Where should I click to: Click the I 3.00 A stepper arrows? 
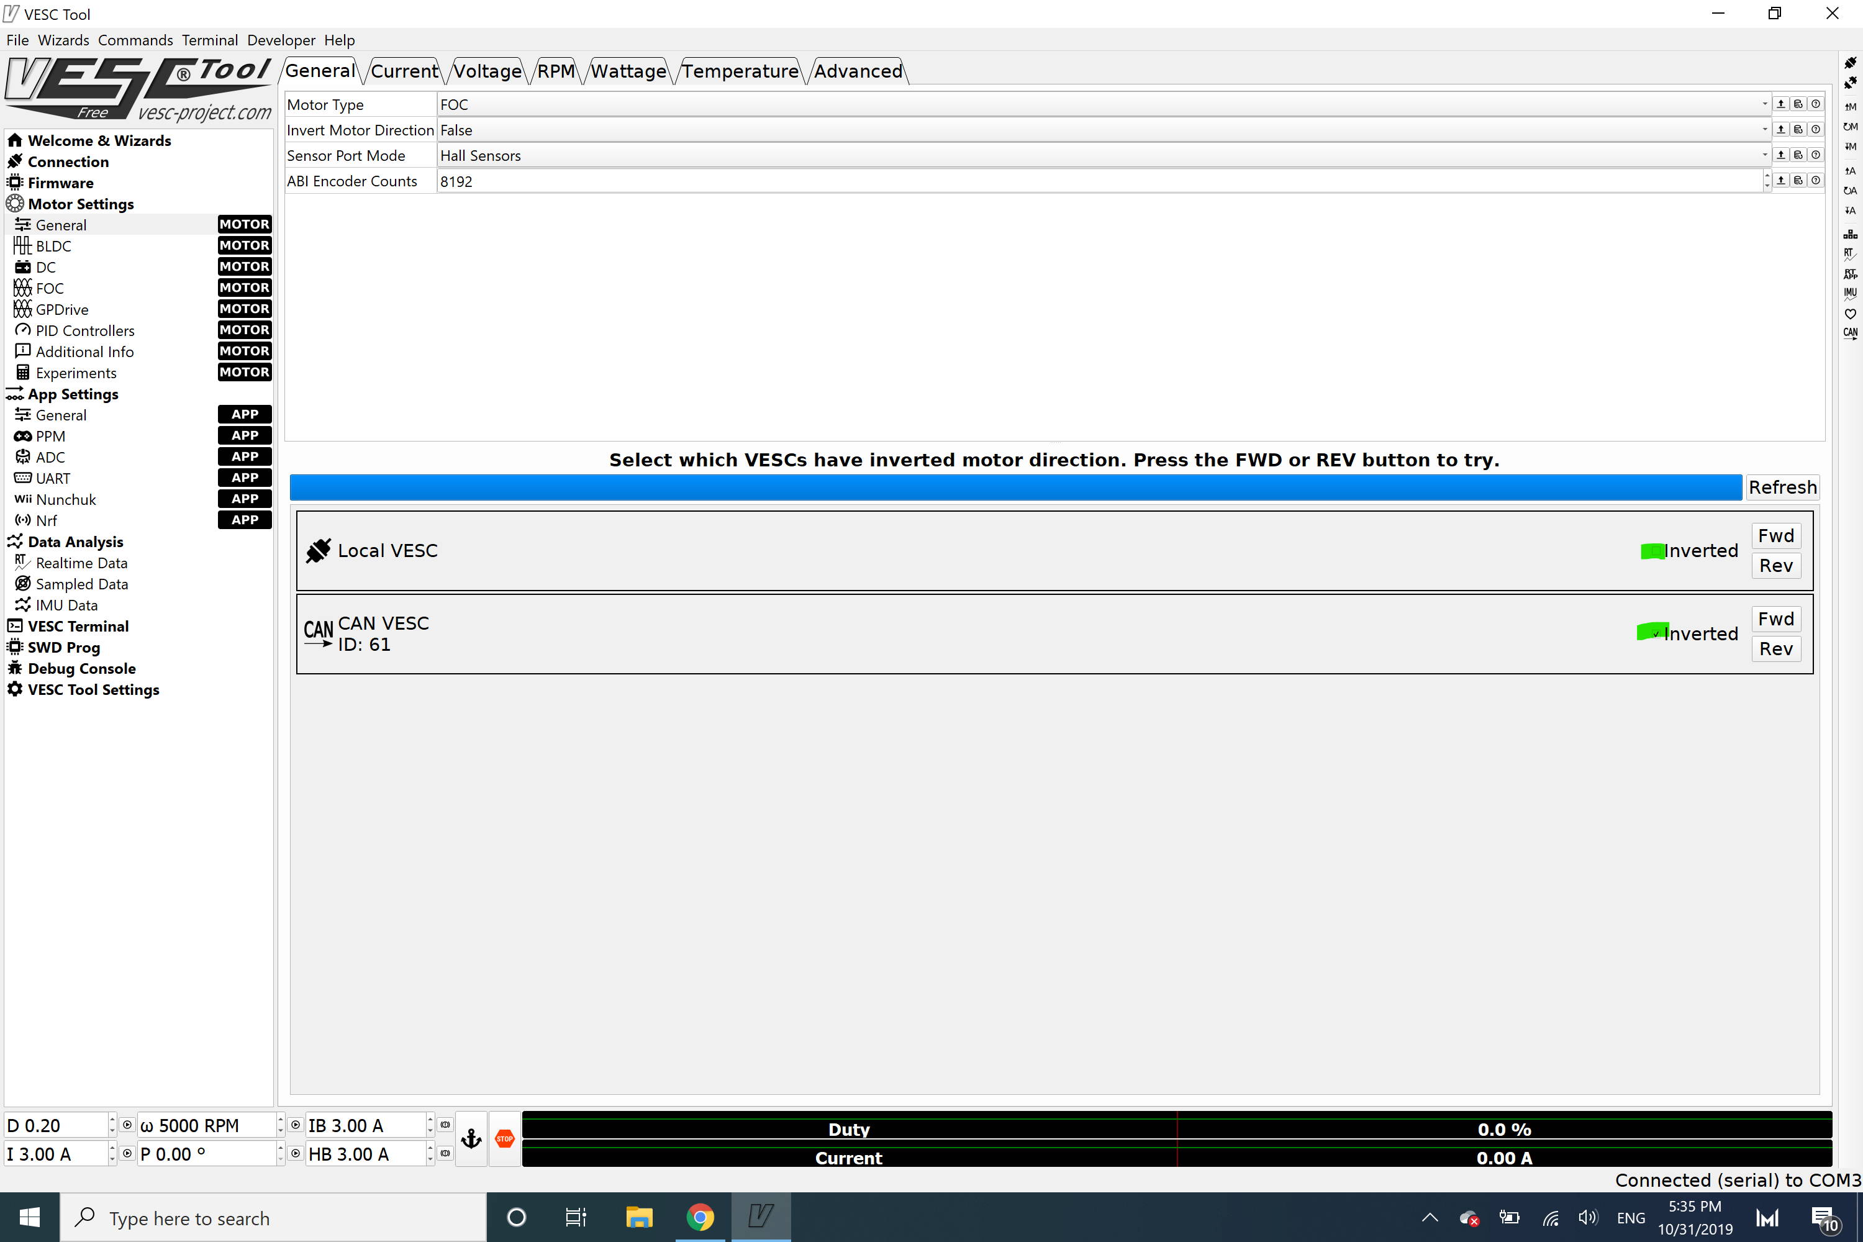(x=112, y=1153)
